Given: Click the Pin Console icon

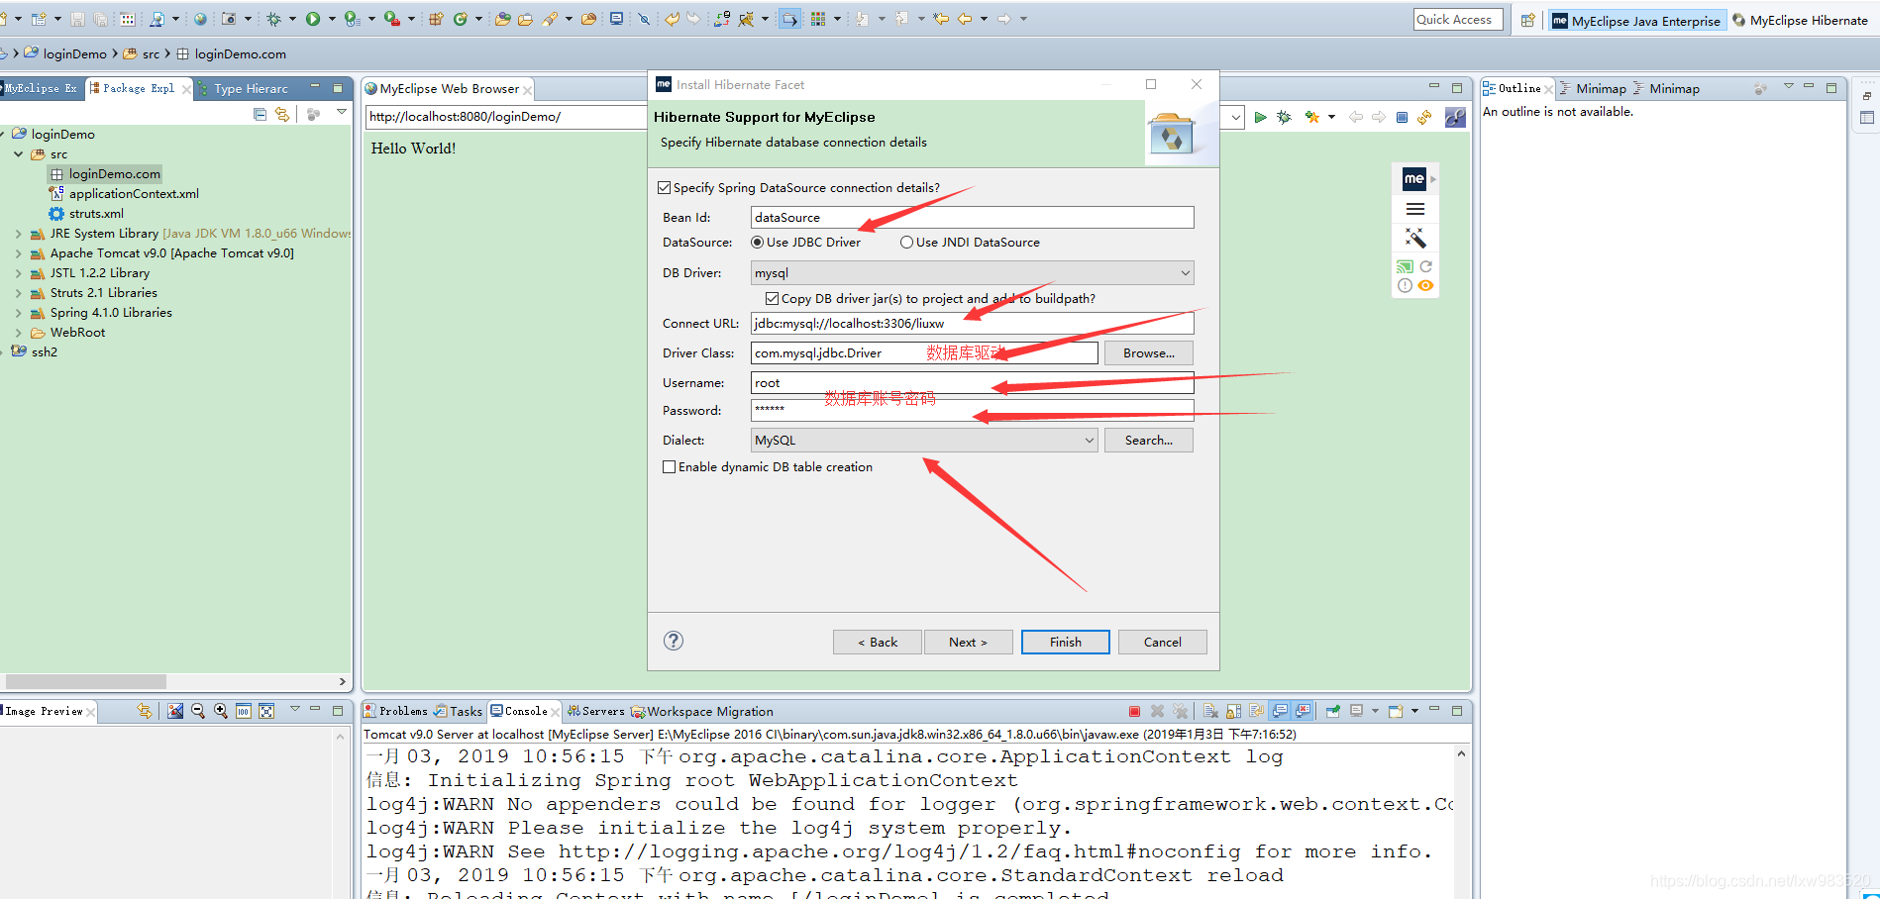Looking at the screenshot, I should coord(1333,711).
